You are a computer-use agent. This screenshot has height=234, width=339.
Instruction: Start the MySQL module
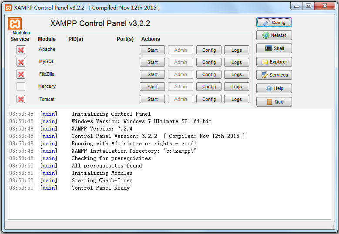click(152, 62)
